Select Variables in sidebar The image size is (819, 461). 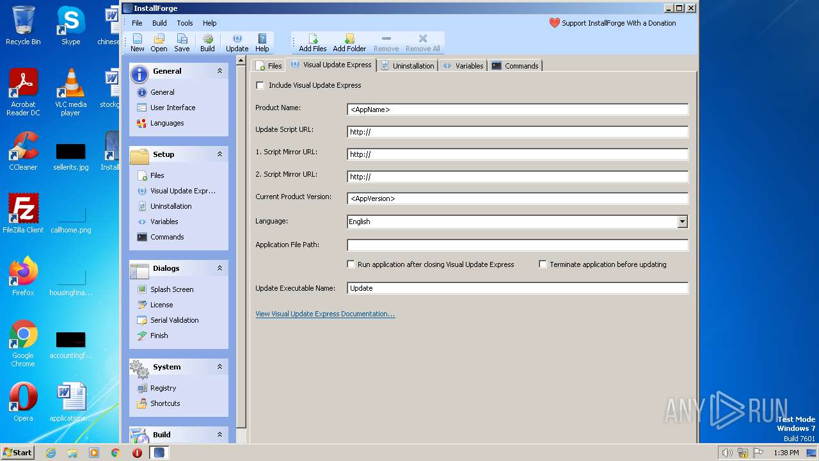click(x=158, y=222)
